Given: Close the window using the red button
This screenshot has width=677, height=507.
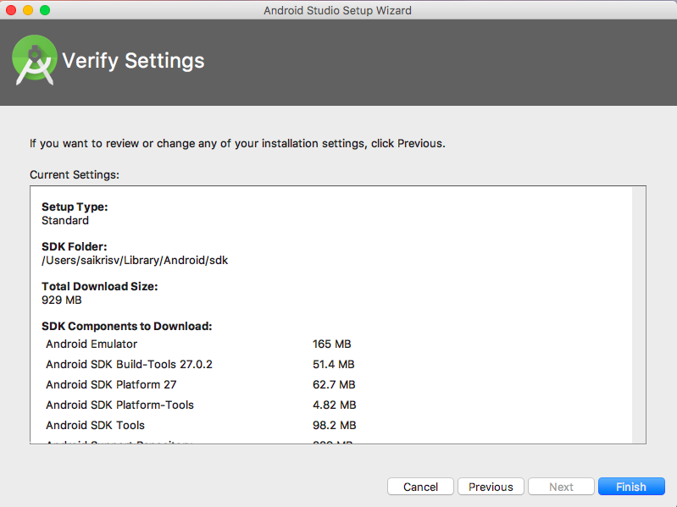Looking at the screenshot, I should pyautogui.click(x=11, y=10).
